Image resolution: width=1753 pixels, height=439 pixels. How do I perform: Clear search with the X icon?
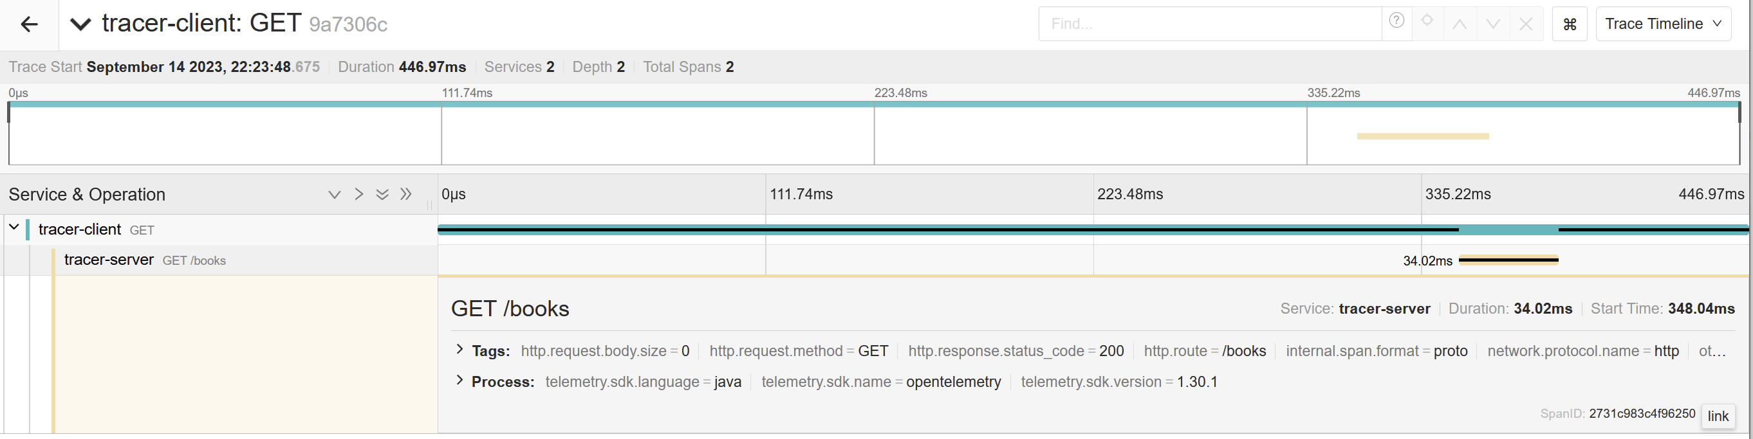1526,24
